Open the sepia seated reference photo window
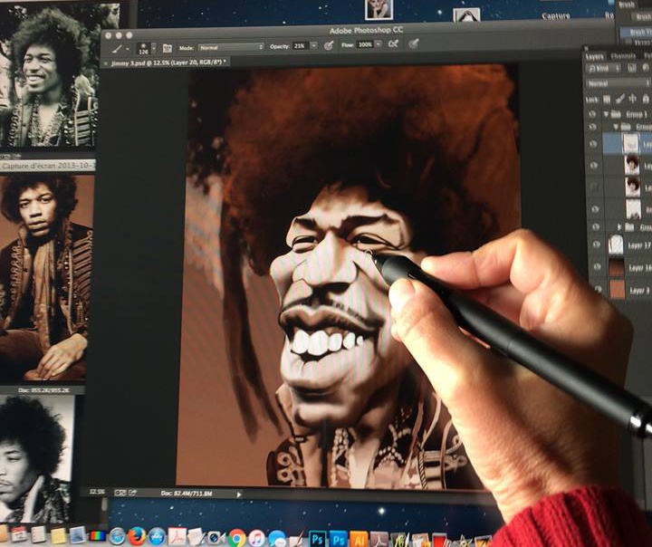This screenshot has width=652, height=547. (47, 277)
